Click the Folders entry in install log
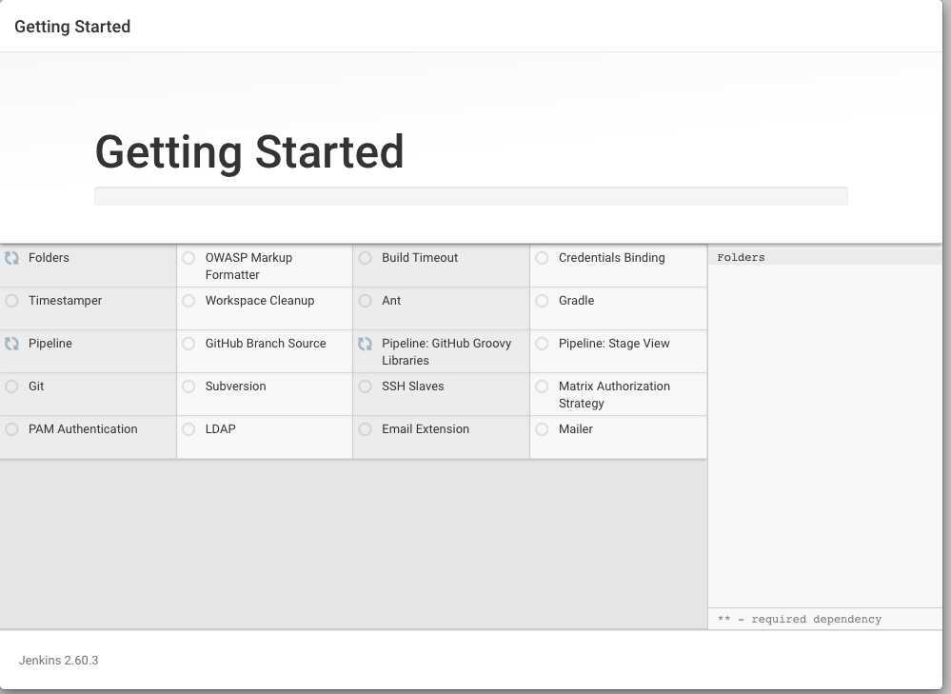Image resolution: width=951 pixels, height=694 pixels. tap(741, 258)
